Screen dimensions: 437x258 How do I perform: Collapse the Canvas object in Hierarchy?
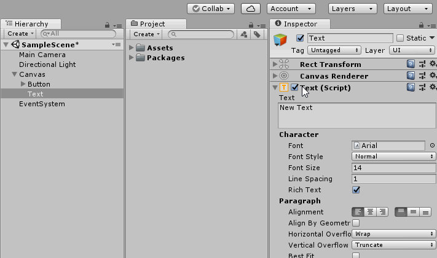pos(15,74)
